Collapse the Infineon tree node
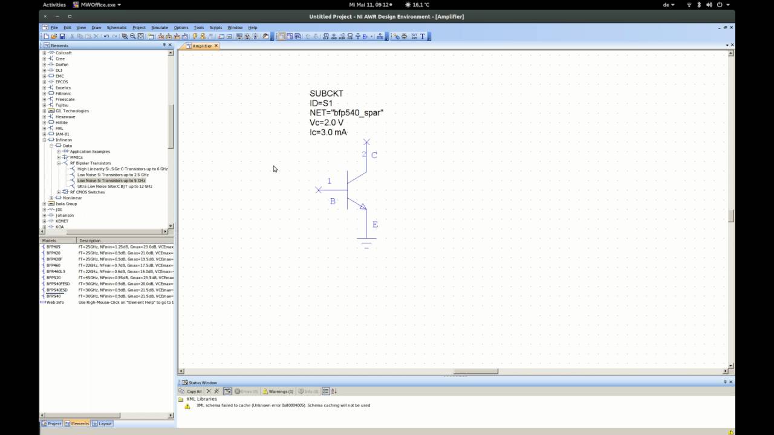 click(x=44, y=140)
